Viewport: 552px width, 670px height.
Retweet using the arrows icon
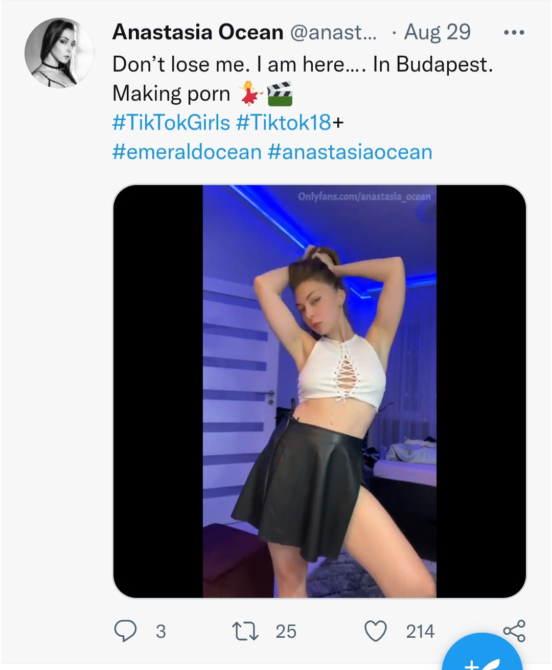(x=246, y=631)
